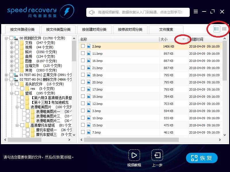Switch to list view icon

217,29
